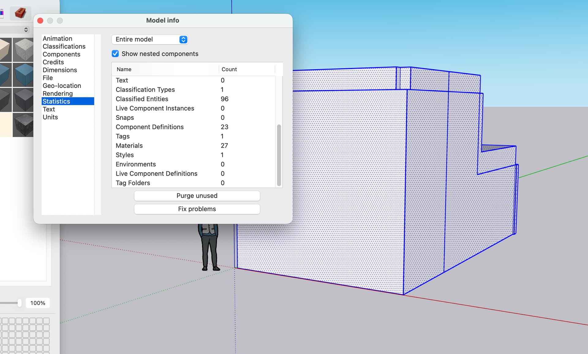Click the colored pencils picker icon
588x354 pixels.
tap(2, 13)
